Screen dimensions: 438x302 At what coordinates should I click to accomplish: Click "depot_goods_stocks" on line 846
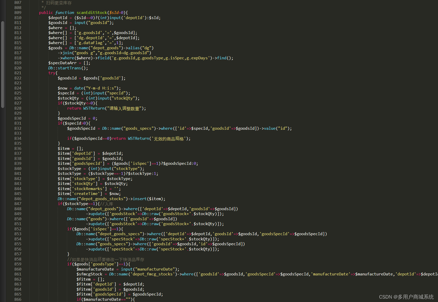point(102,199)
